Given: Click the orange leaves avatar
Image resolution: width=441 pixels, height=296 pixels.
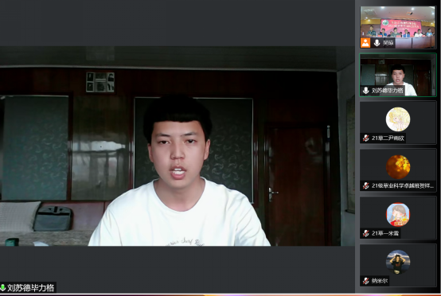Looking at the screenshot, I should pos(398,166).
